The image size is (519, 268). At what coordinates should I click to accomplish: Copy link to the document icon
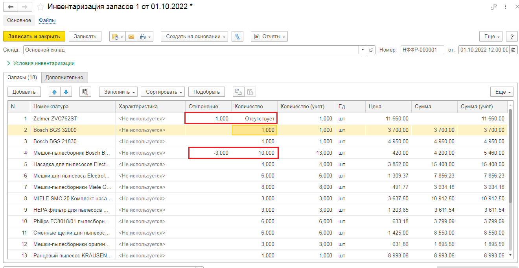point(493,7)
